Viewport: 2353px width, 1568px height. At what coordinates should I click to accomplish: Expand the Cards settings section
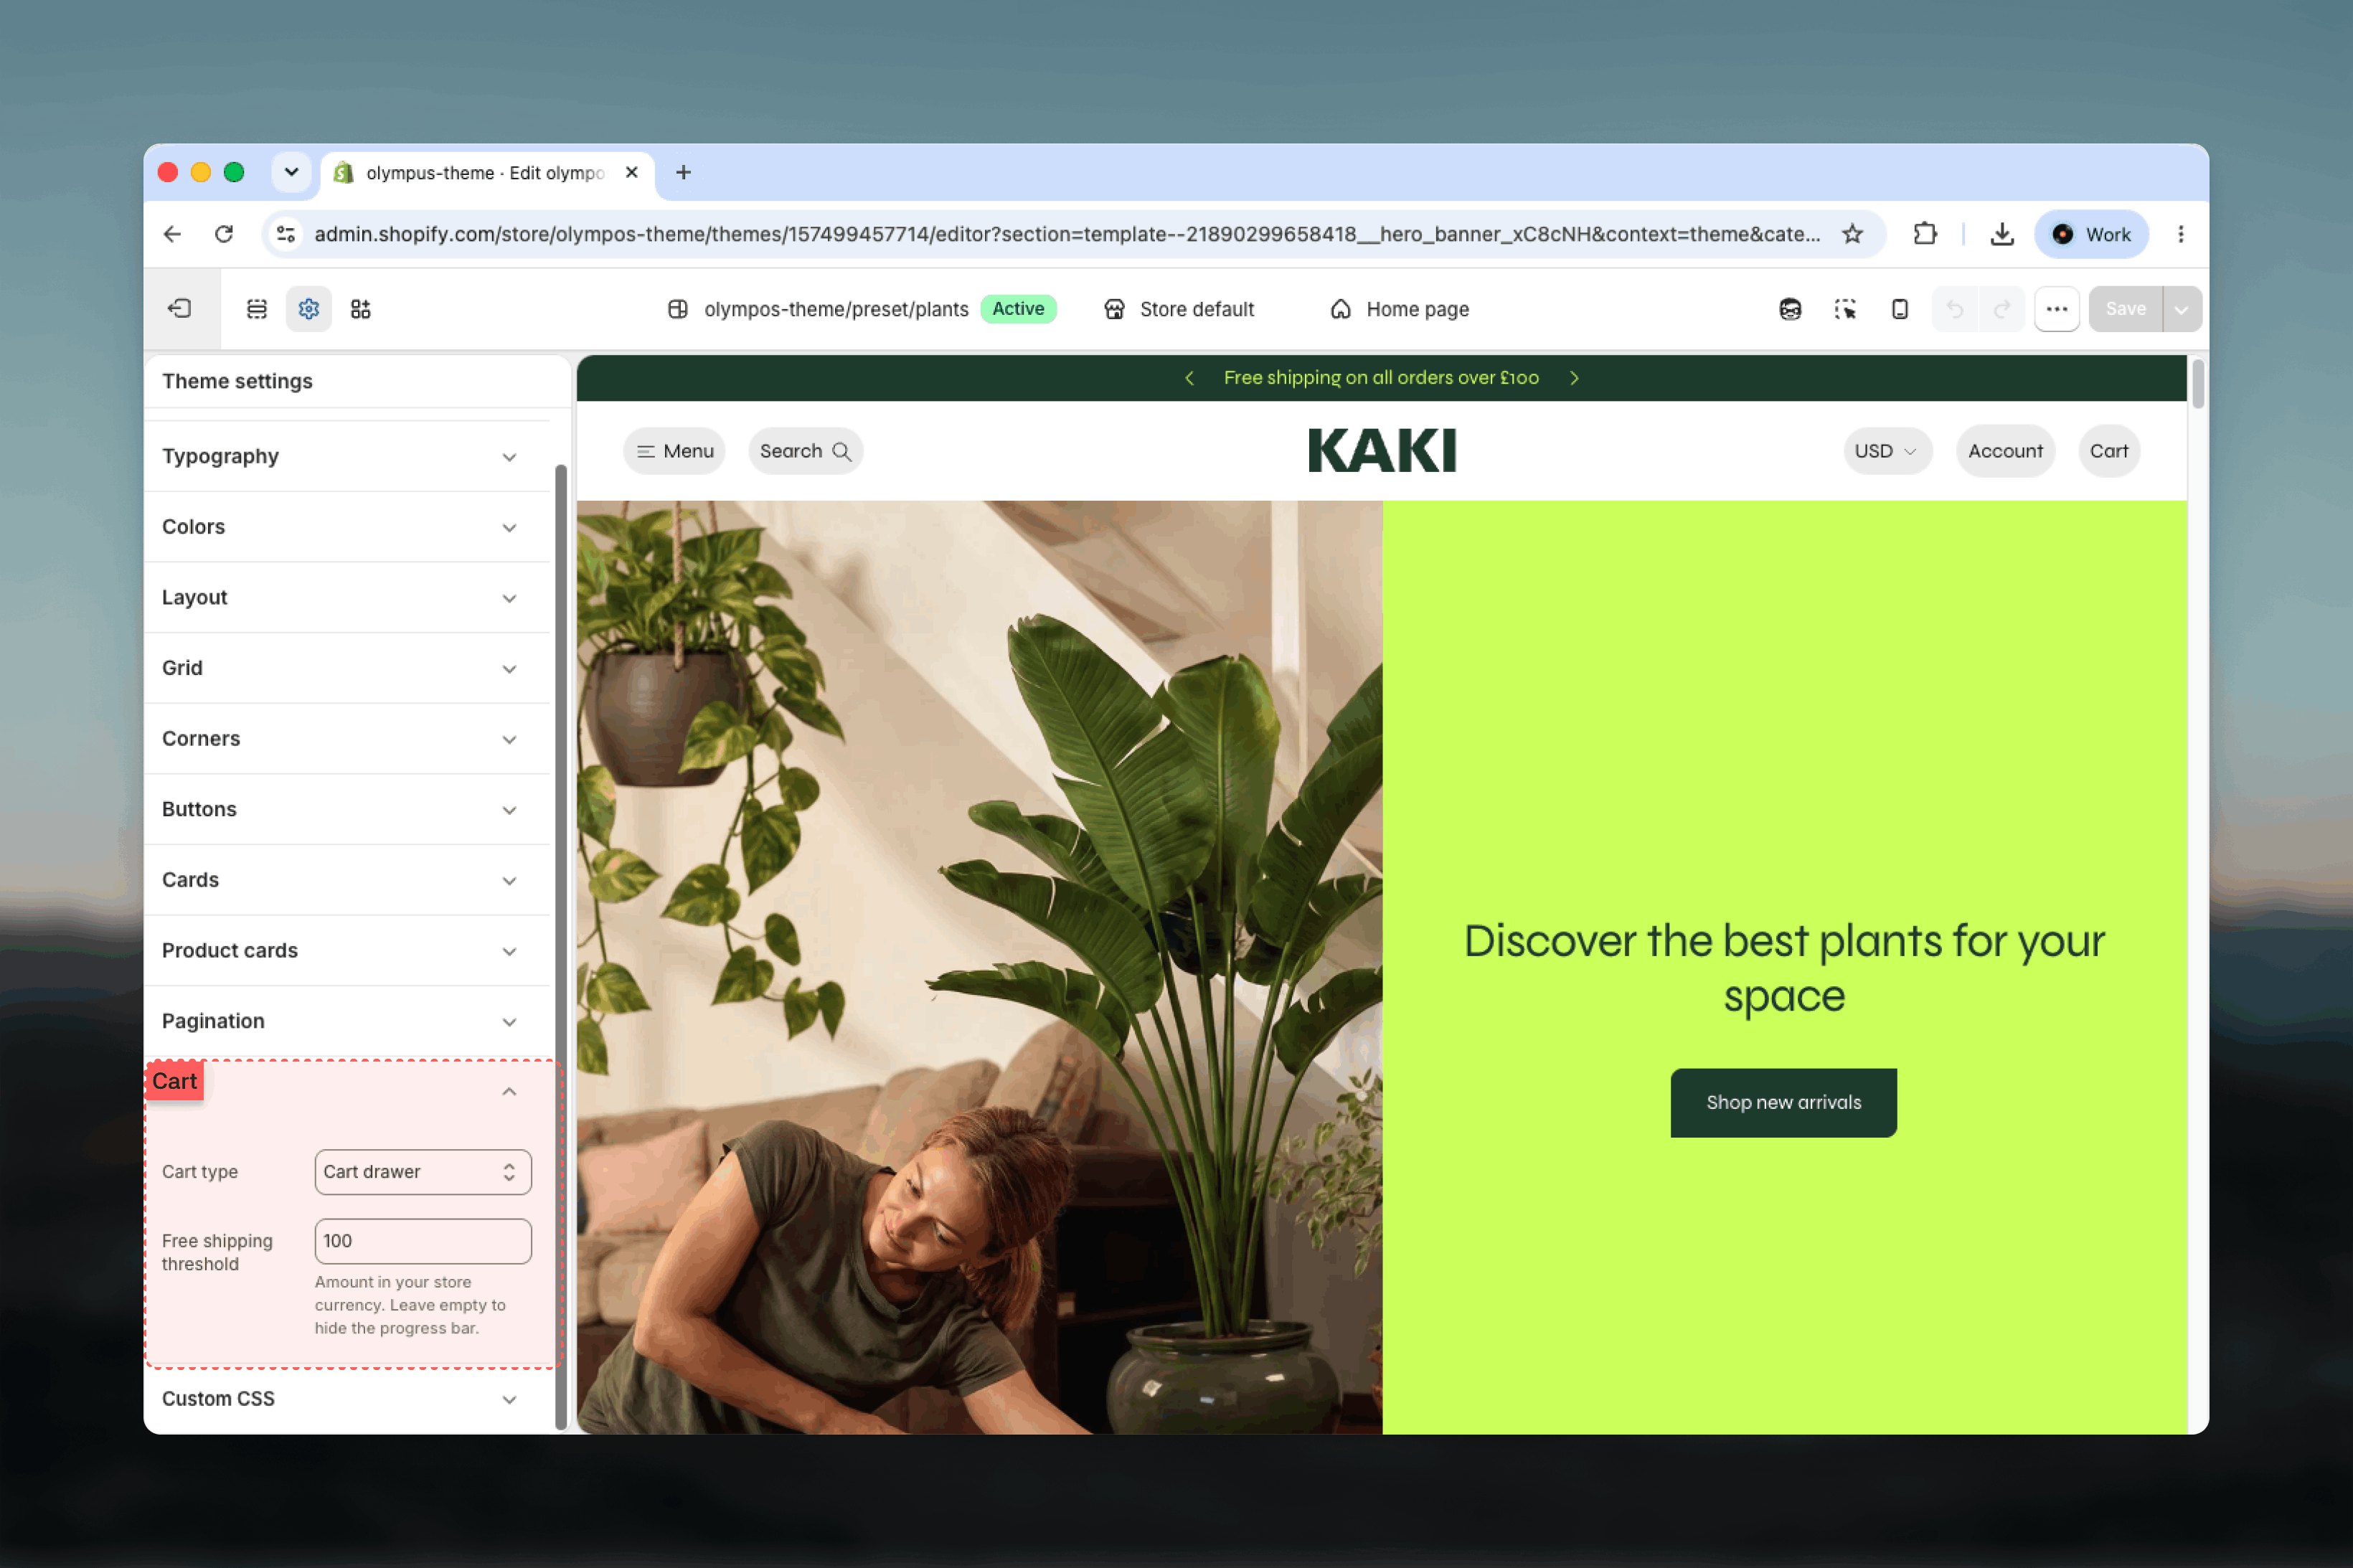click(347, 880)
